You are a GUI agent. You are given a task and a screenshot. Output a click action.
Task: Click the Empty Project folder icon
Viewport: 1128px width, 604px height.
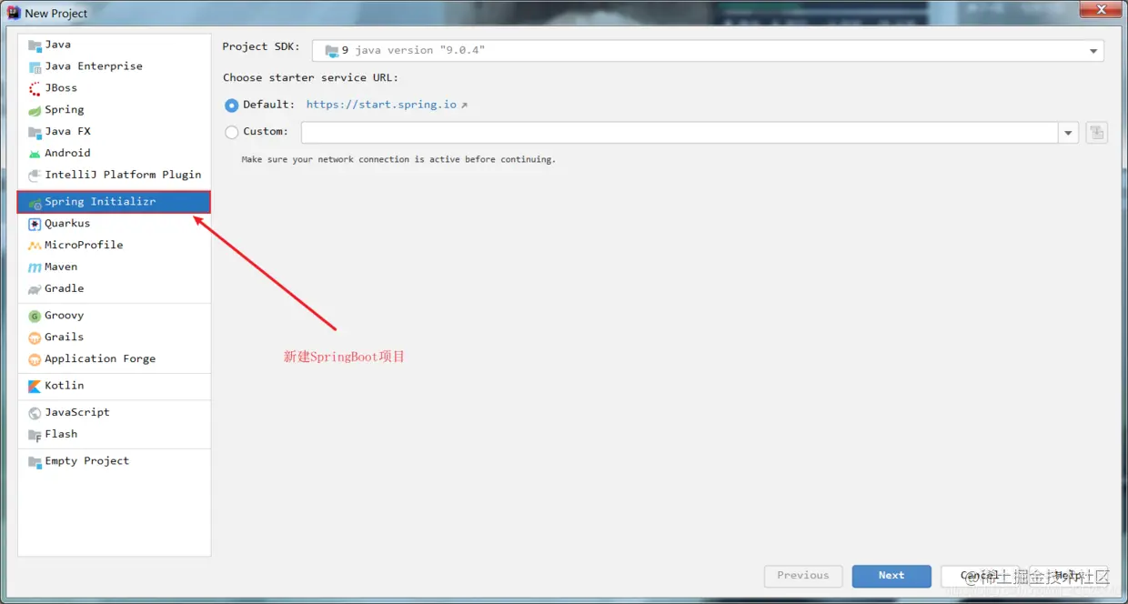pos(35,461)
